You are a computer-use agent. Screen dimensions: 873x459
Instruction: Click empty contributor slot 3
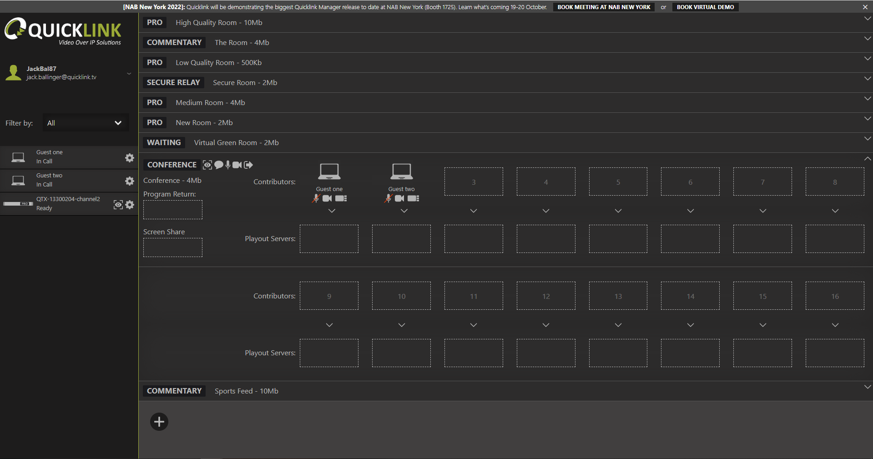pos(474,182)
